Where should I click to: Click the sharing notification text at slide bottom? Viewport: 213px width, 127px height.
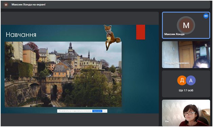point(75,111)
